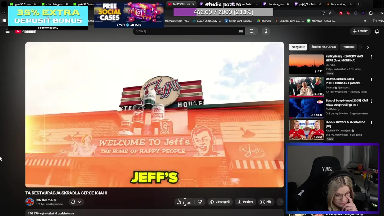Click the 159 tys. subskrybentów text
384x216 pixels.
point(49,204)
